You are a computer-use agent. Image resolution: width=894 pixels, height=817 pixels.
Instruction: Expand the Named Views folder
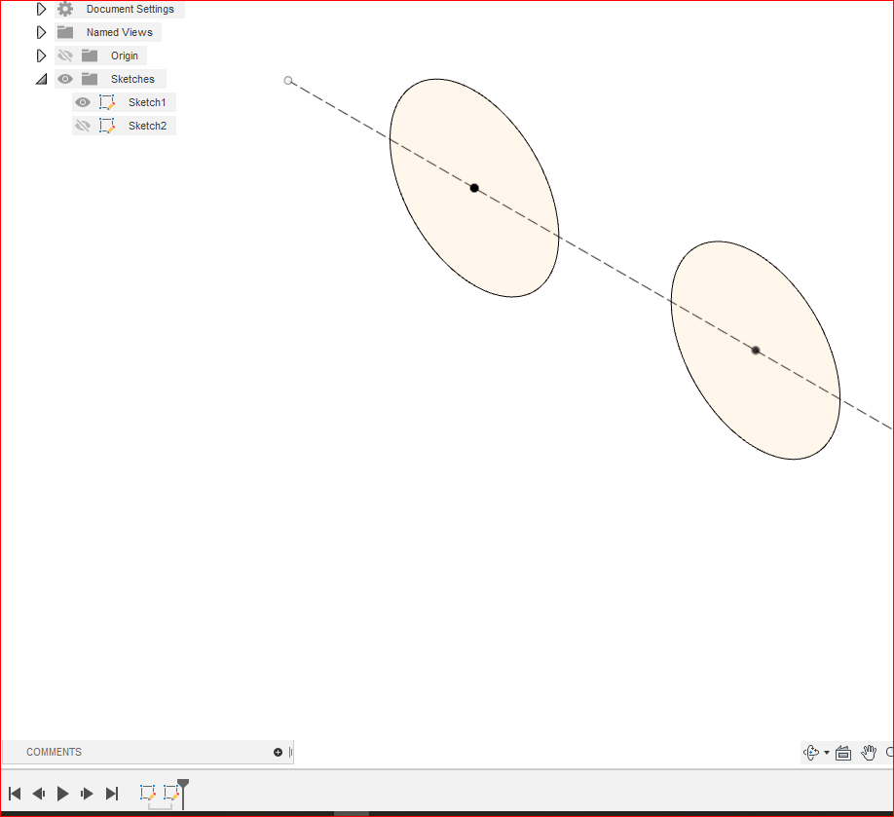click(x=41, y=32)
